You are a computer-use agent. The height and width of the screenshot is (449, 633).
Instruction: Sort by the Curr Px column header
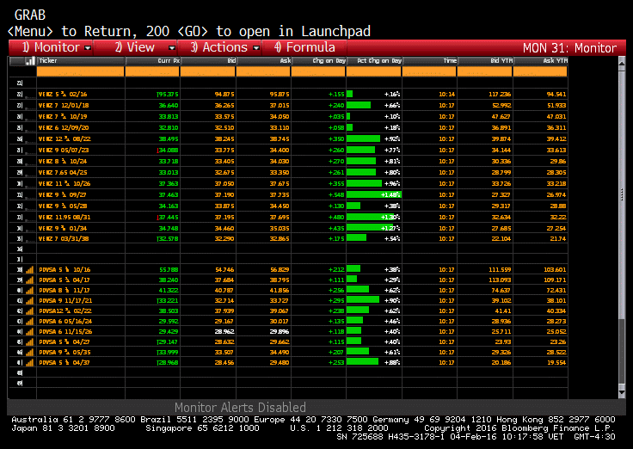(152, 61)
